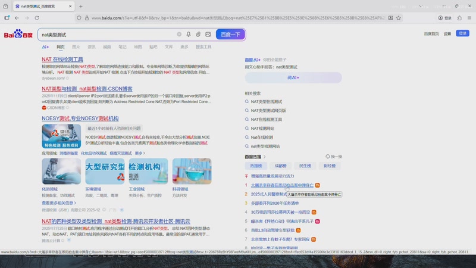This screenshot has width=476, height=268.
Task: Switch to the 文库 tab
Action: click(169, 47)
